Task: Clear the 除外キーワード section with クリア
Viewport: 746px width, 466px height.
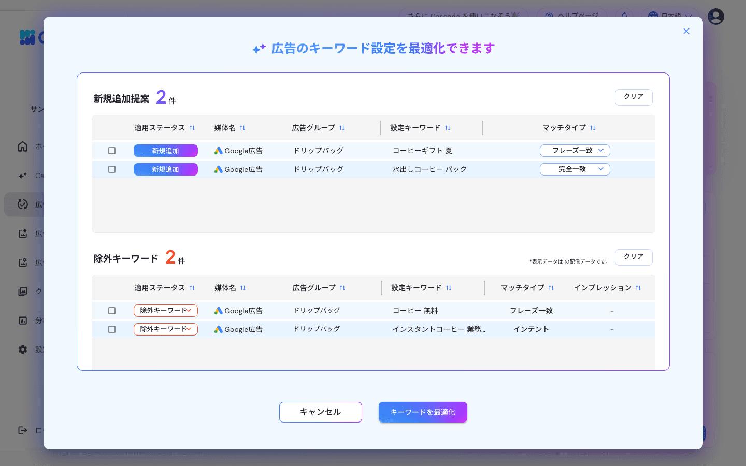Action: point(634,257)
